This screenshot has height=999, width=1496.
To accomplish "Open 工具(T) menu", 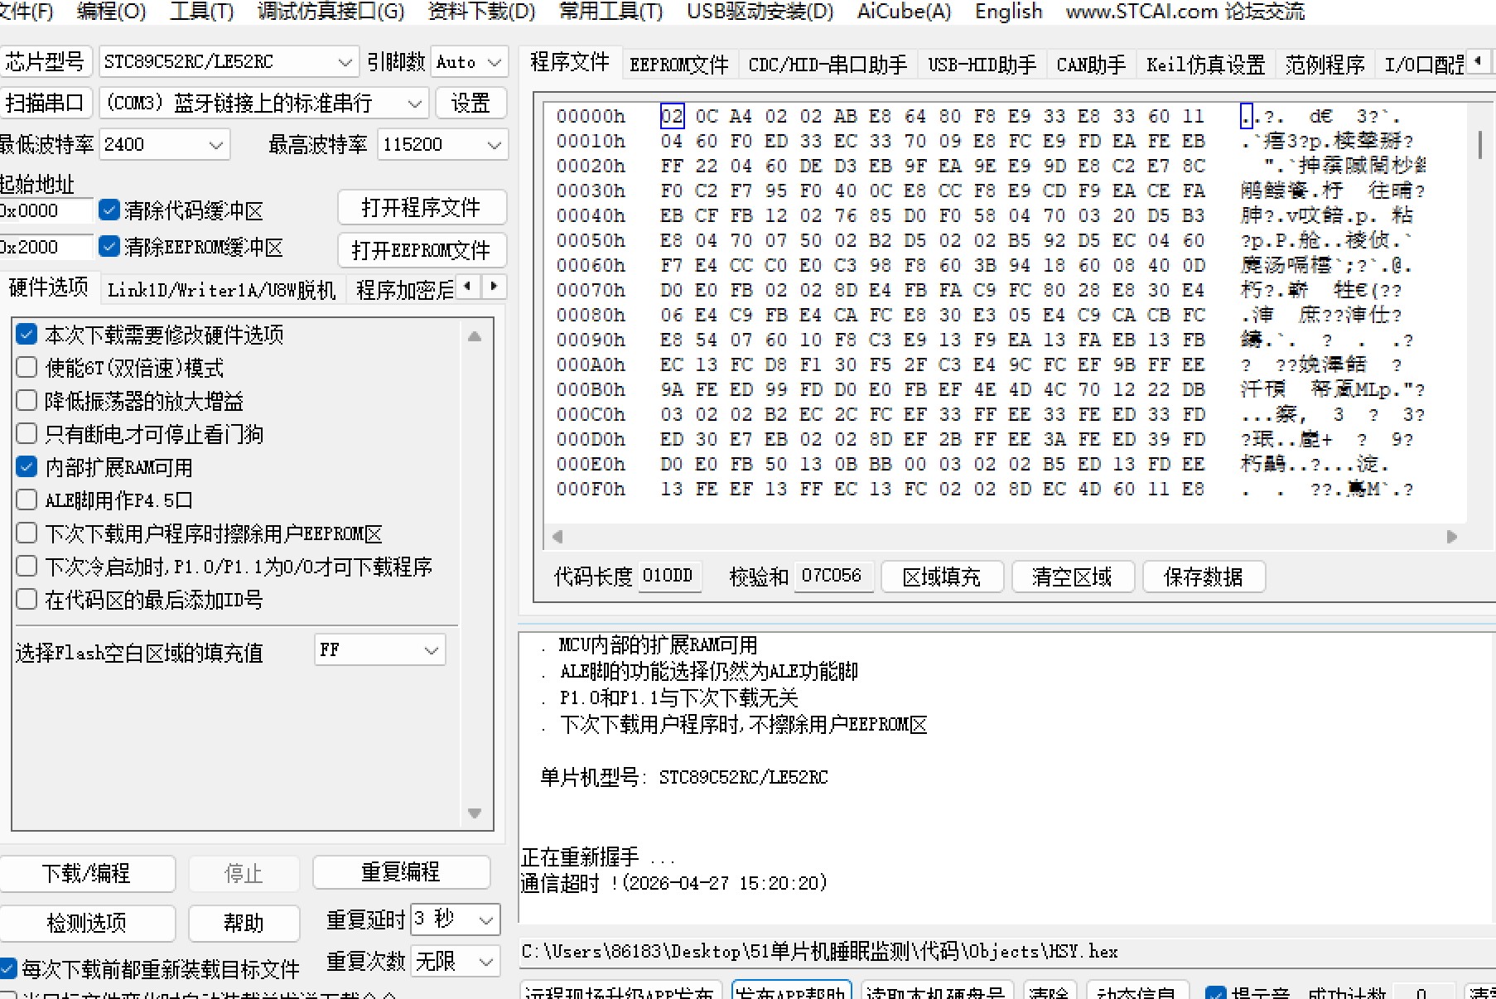I will [201, 12].
